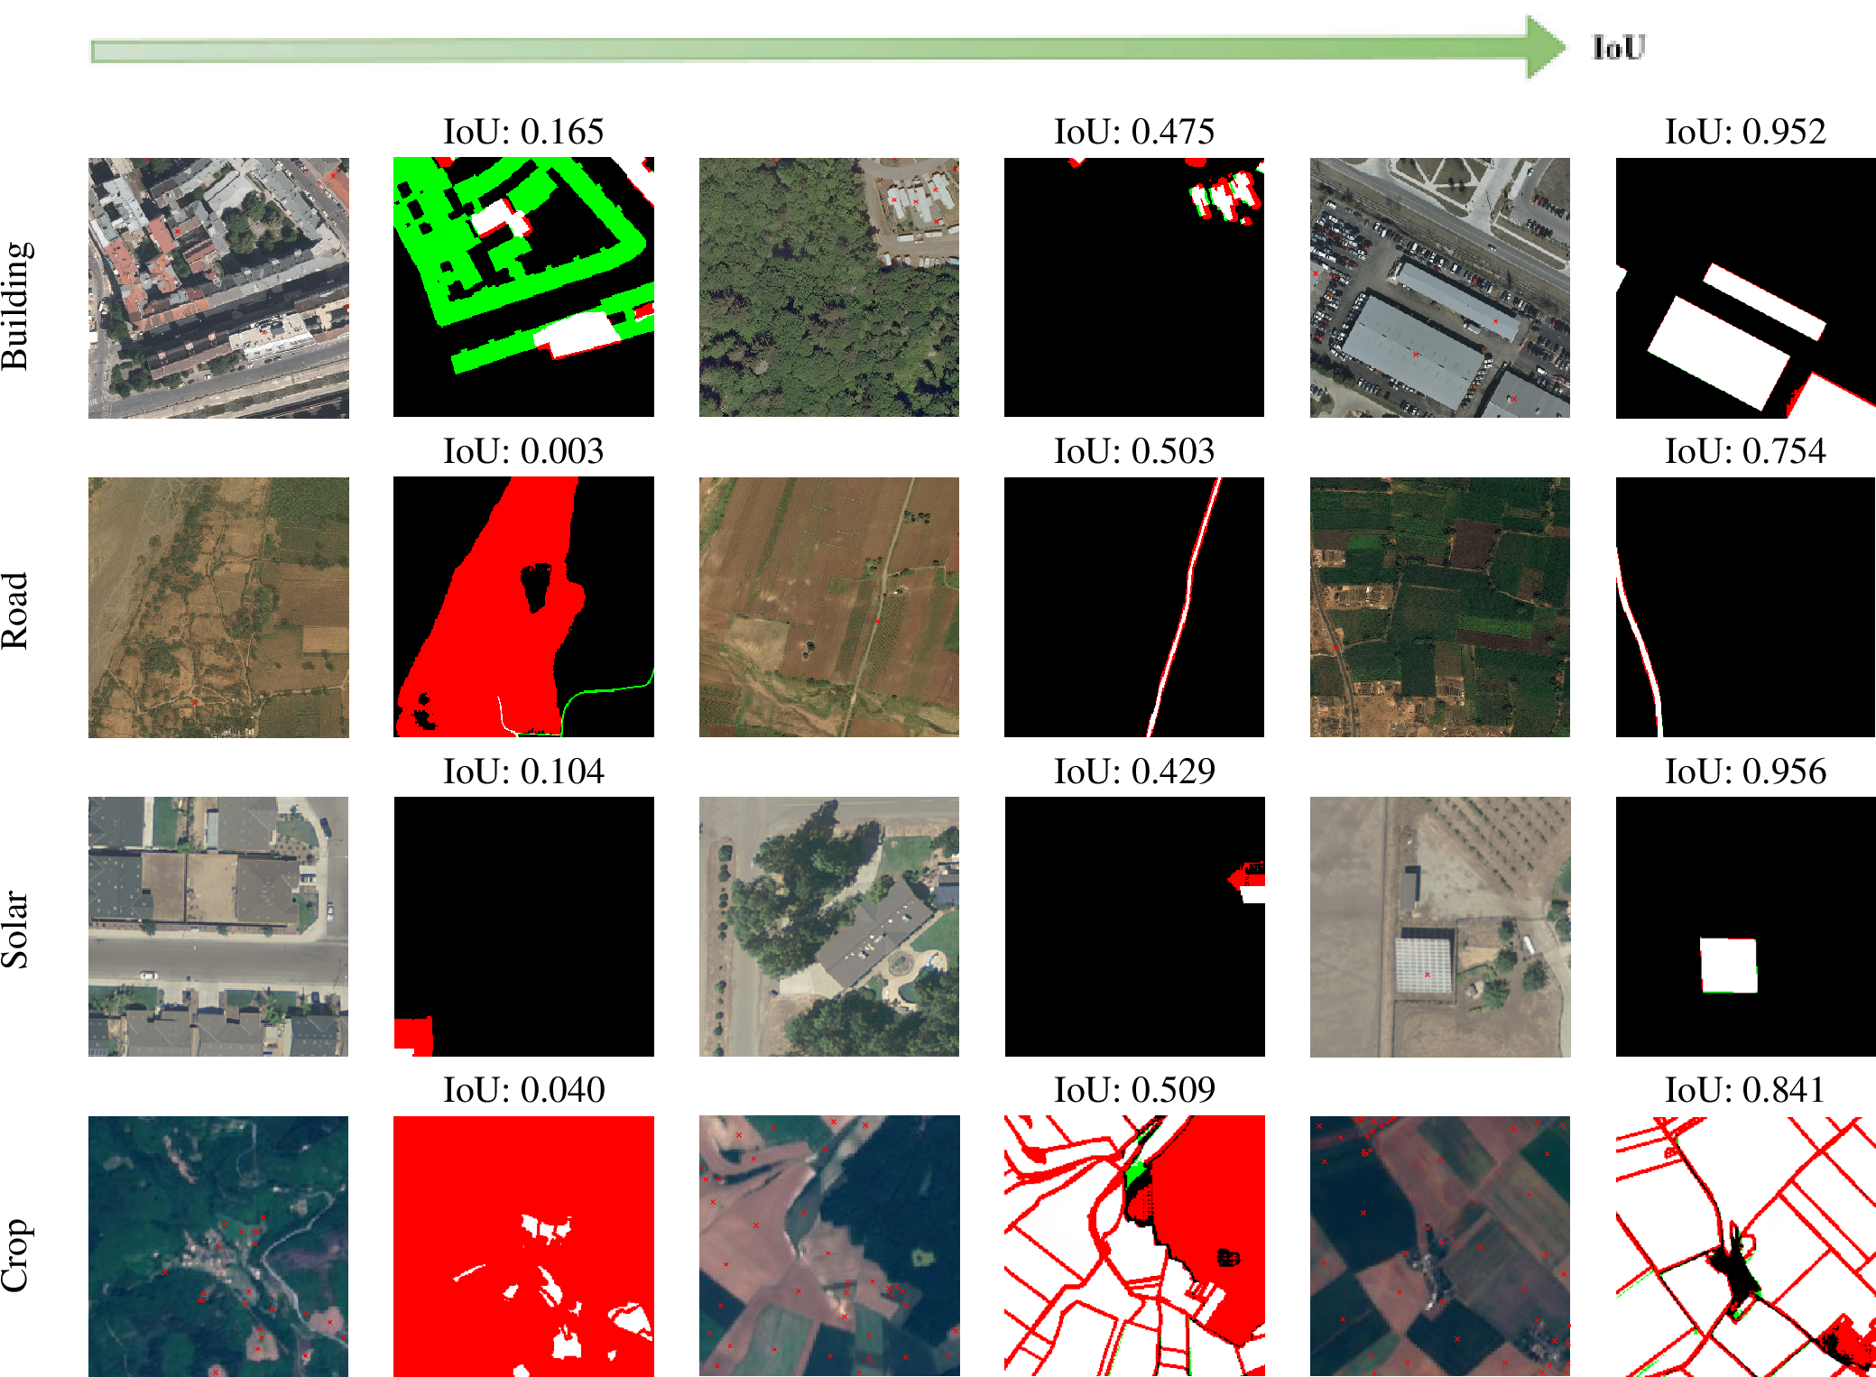Open the Road image with dark green fields
This screenshot has height=1377, width=1876.
[x=1440, y=607]
